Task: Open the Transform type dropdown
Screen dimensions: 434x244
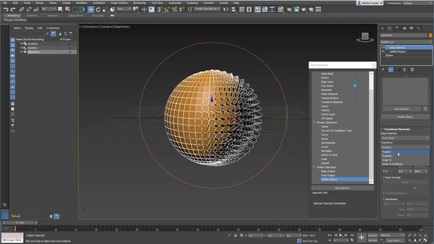Action: [x=405, y=147]
